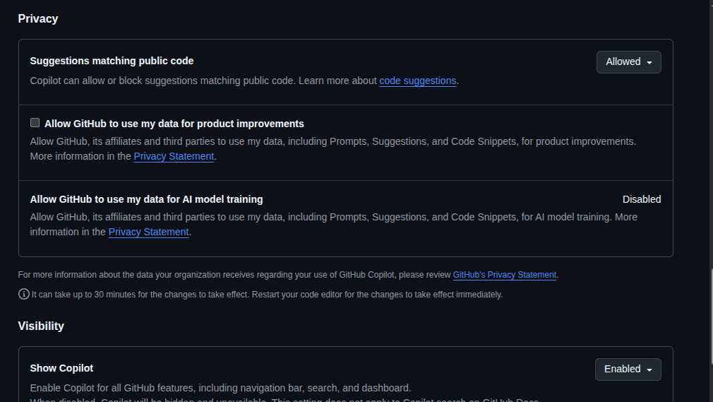713x402 pixels.
Task: Open Privacy Statement link under product improvements
Action: click(x=174, y=156)
